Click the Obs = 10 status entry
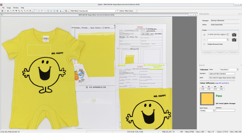The image size is (242, 136). point(211,132)
